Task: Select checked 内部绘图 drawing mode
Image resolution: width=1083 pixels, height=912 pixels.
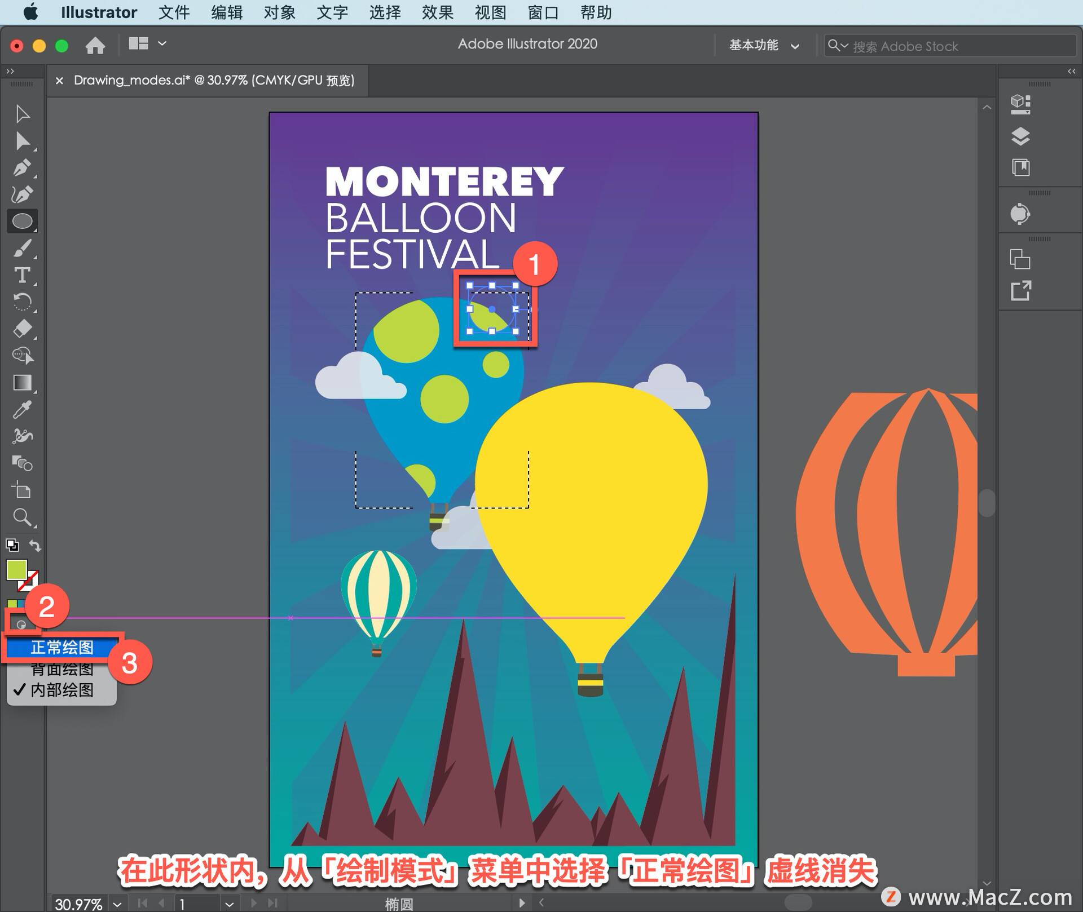Action: pyautogui.click(x=62, y=690)
